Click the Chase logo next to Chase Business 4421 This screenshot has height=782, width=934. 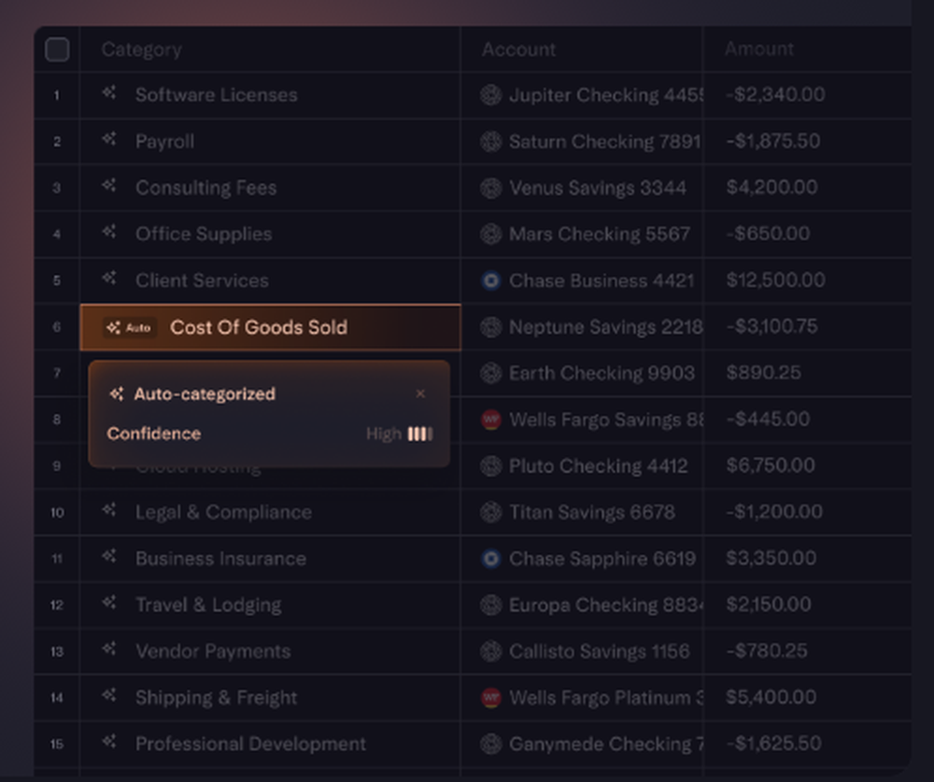click(491, 280)
